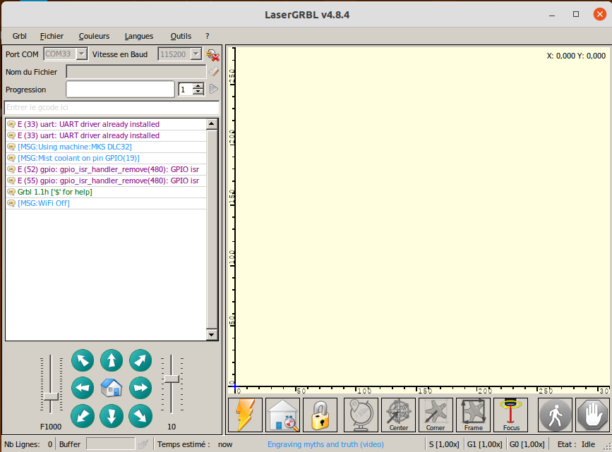
Task: Click the S [1,00x] override status
Action: [x=444, y=444]
